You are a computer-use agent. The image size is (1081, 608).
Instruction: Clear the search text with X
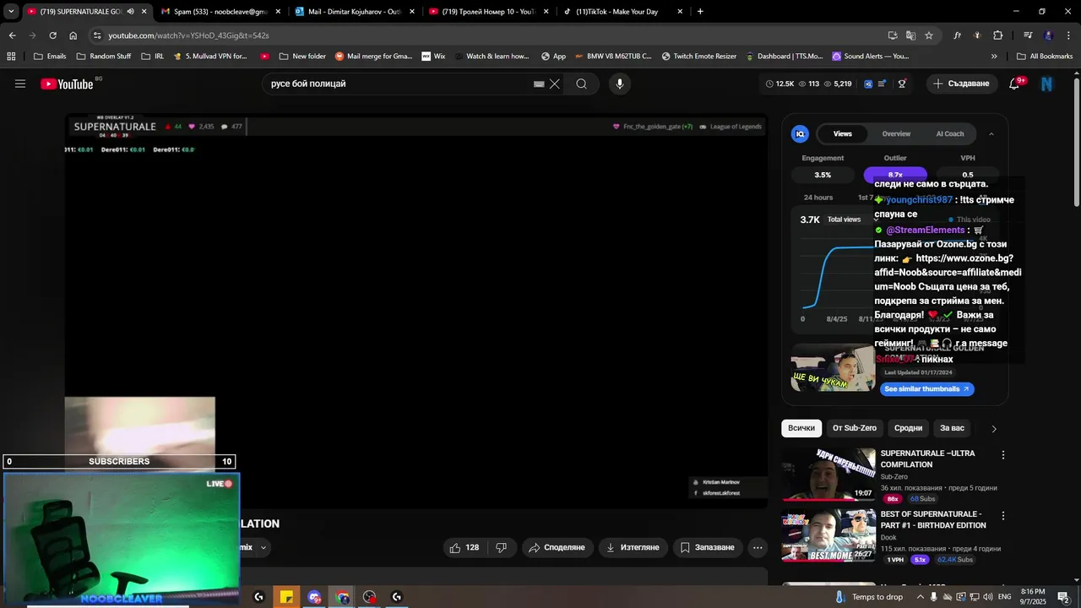click(554, 84)
